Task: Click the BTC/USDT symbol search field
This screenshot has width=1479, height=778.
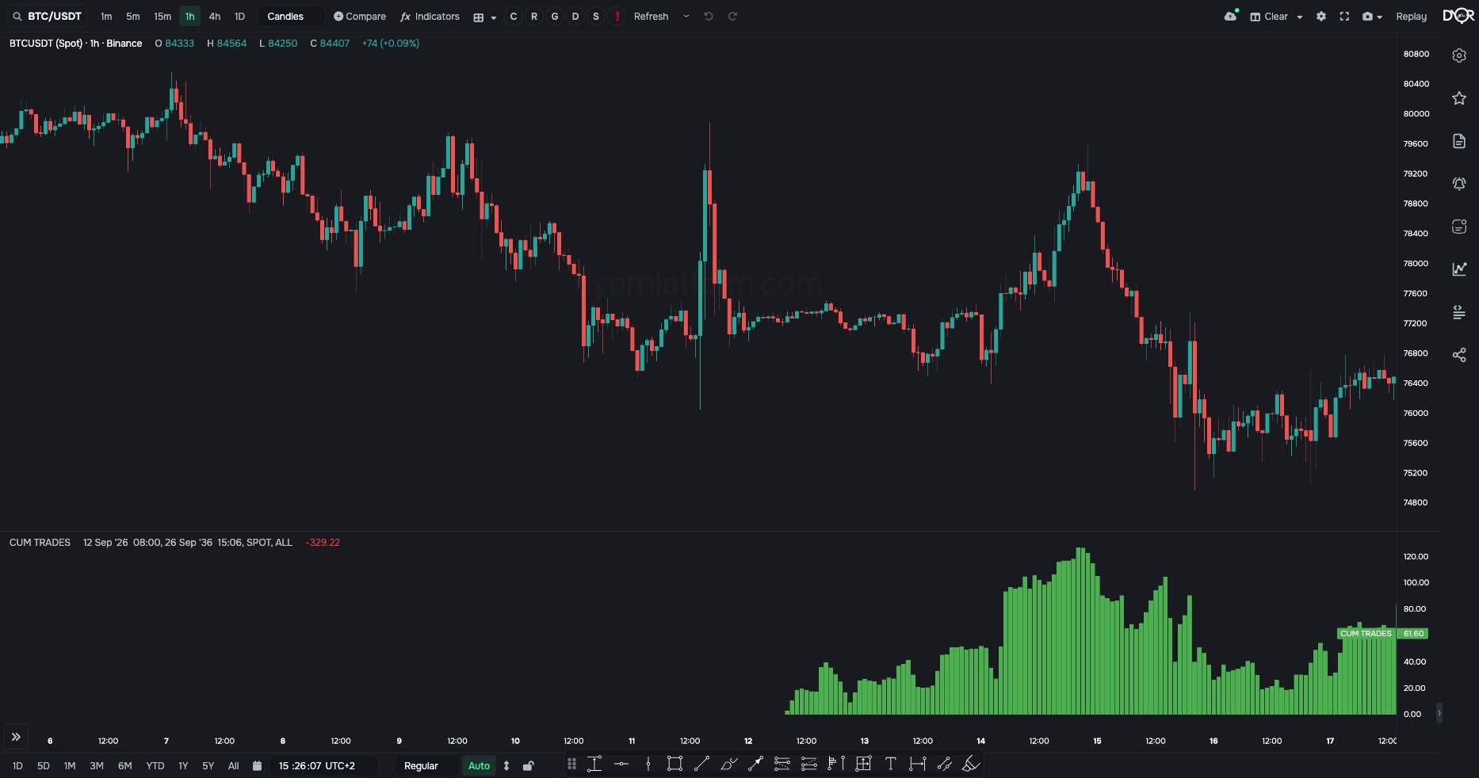Action: (x=48, y=17)
